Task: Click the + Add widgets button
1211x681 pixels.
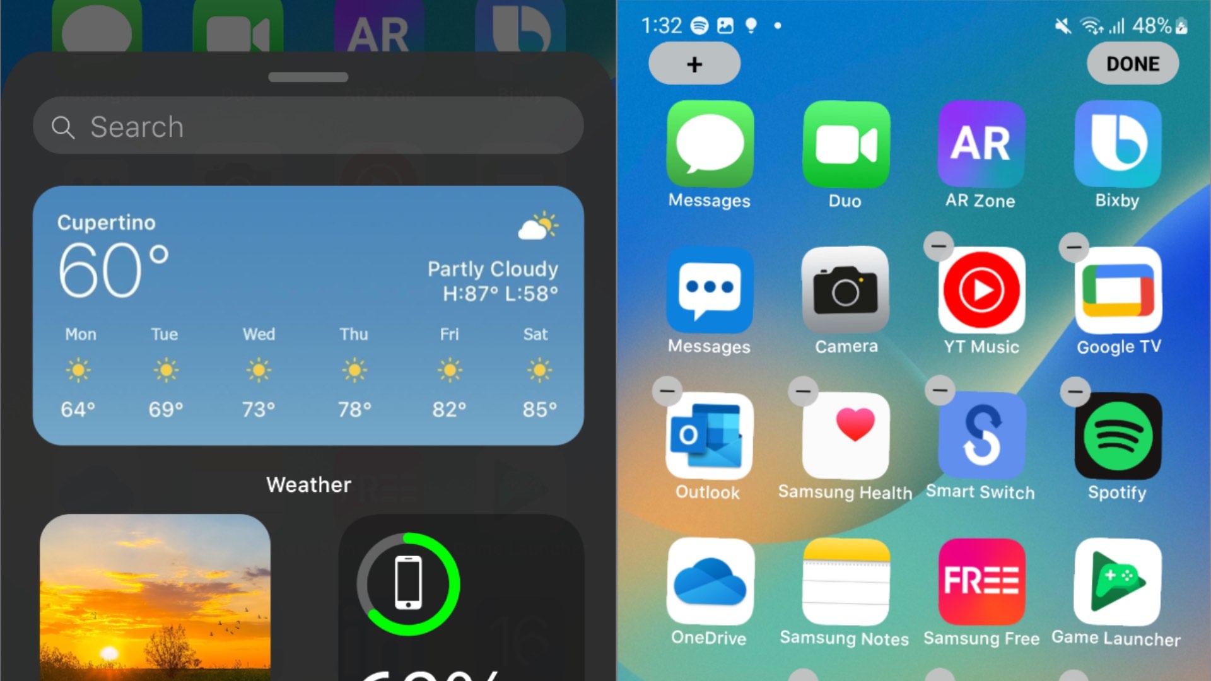Action: click(x=694, y=64)
